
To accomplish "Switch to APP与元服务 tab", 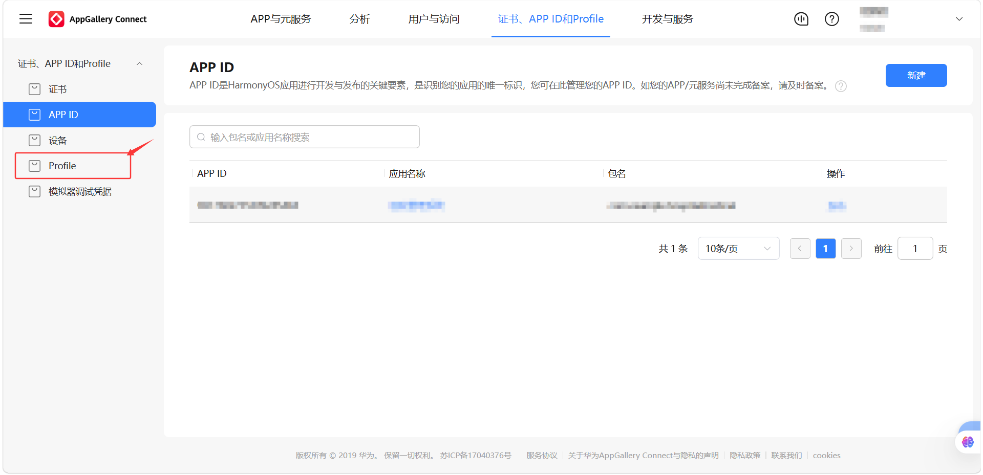I will [281, 19].
